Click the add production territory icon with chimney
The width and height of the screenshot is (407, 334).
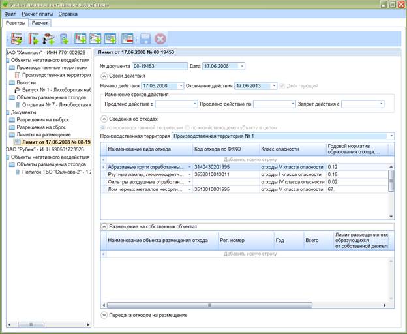click(x=33, y=38)
